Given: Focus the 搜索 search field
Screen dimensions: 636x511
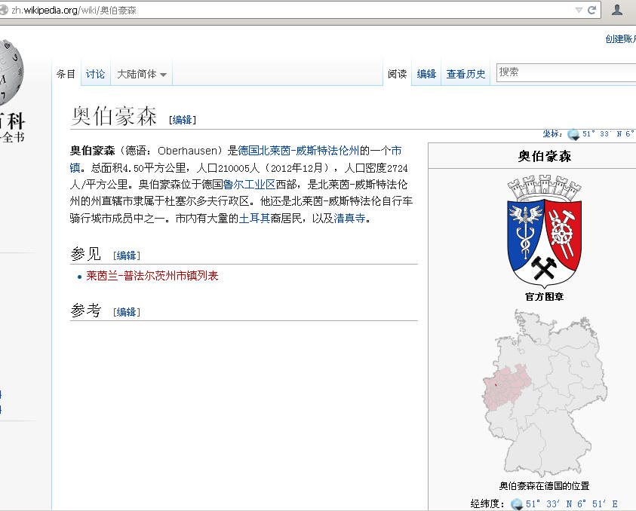Looking at the screenshot, I should (567, 72).
